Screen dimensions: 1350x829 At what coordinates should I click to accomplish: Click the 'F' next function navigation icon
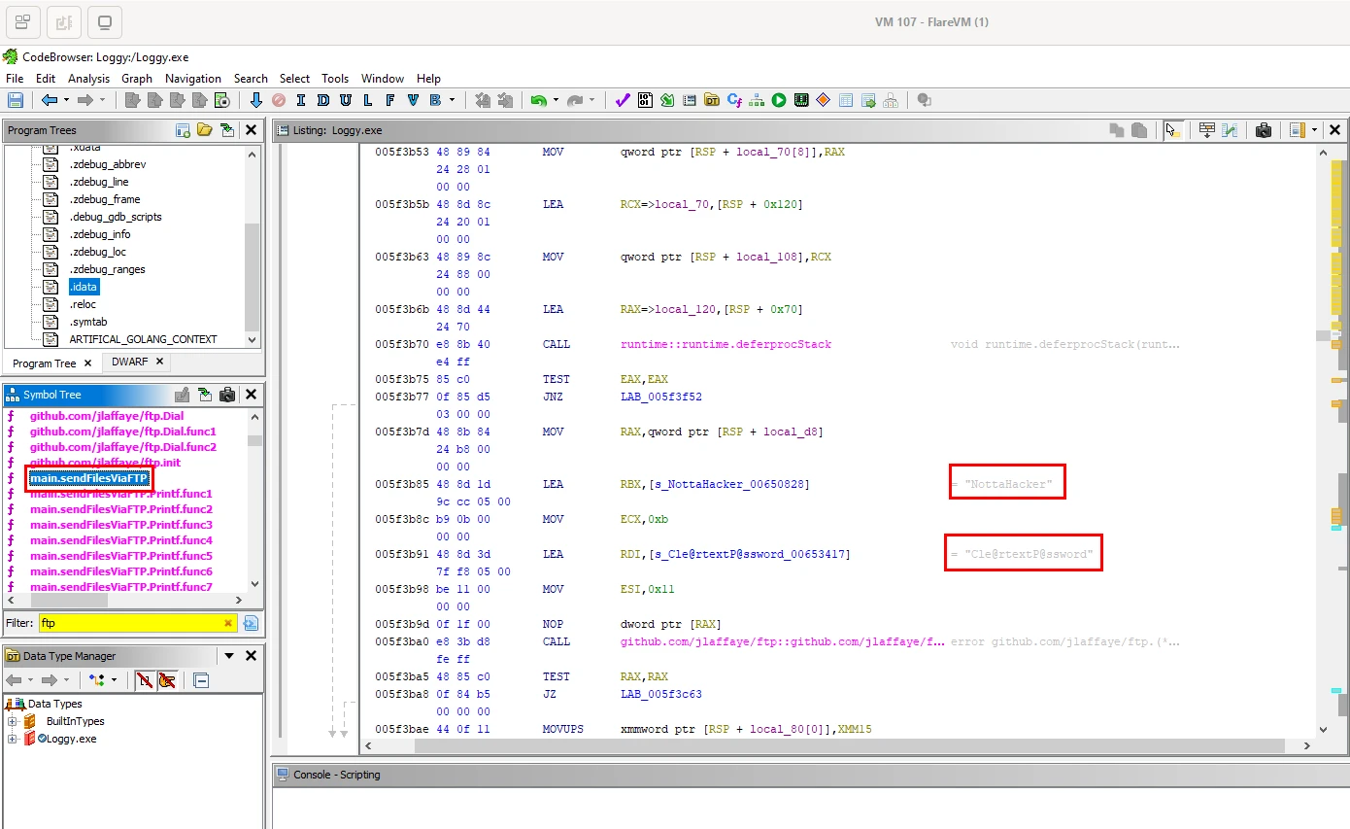tap(389, 100)
